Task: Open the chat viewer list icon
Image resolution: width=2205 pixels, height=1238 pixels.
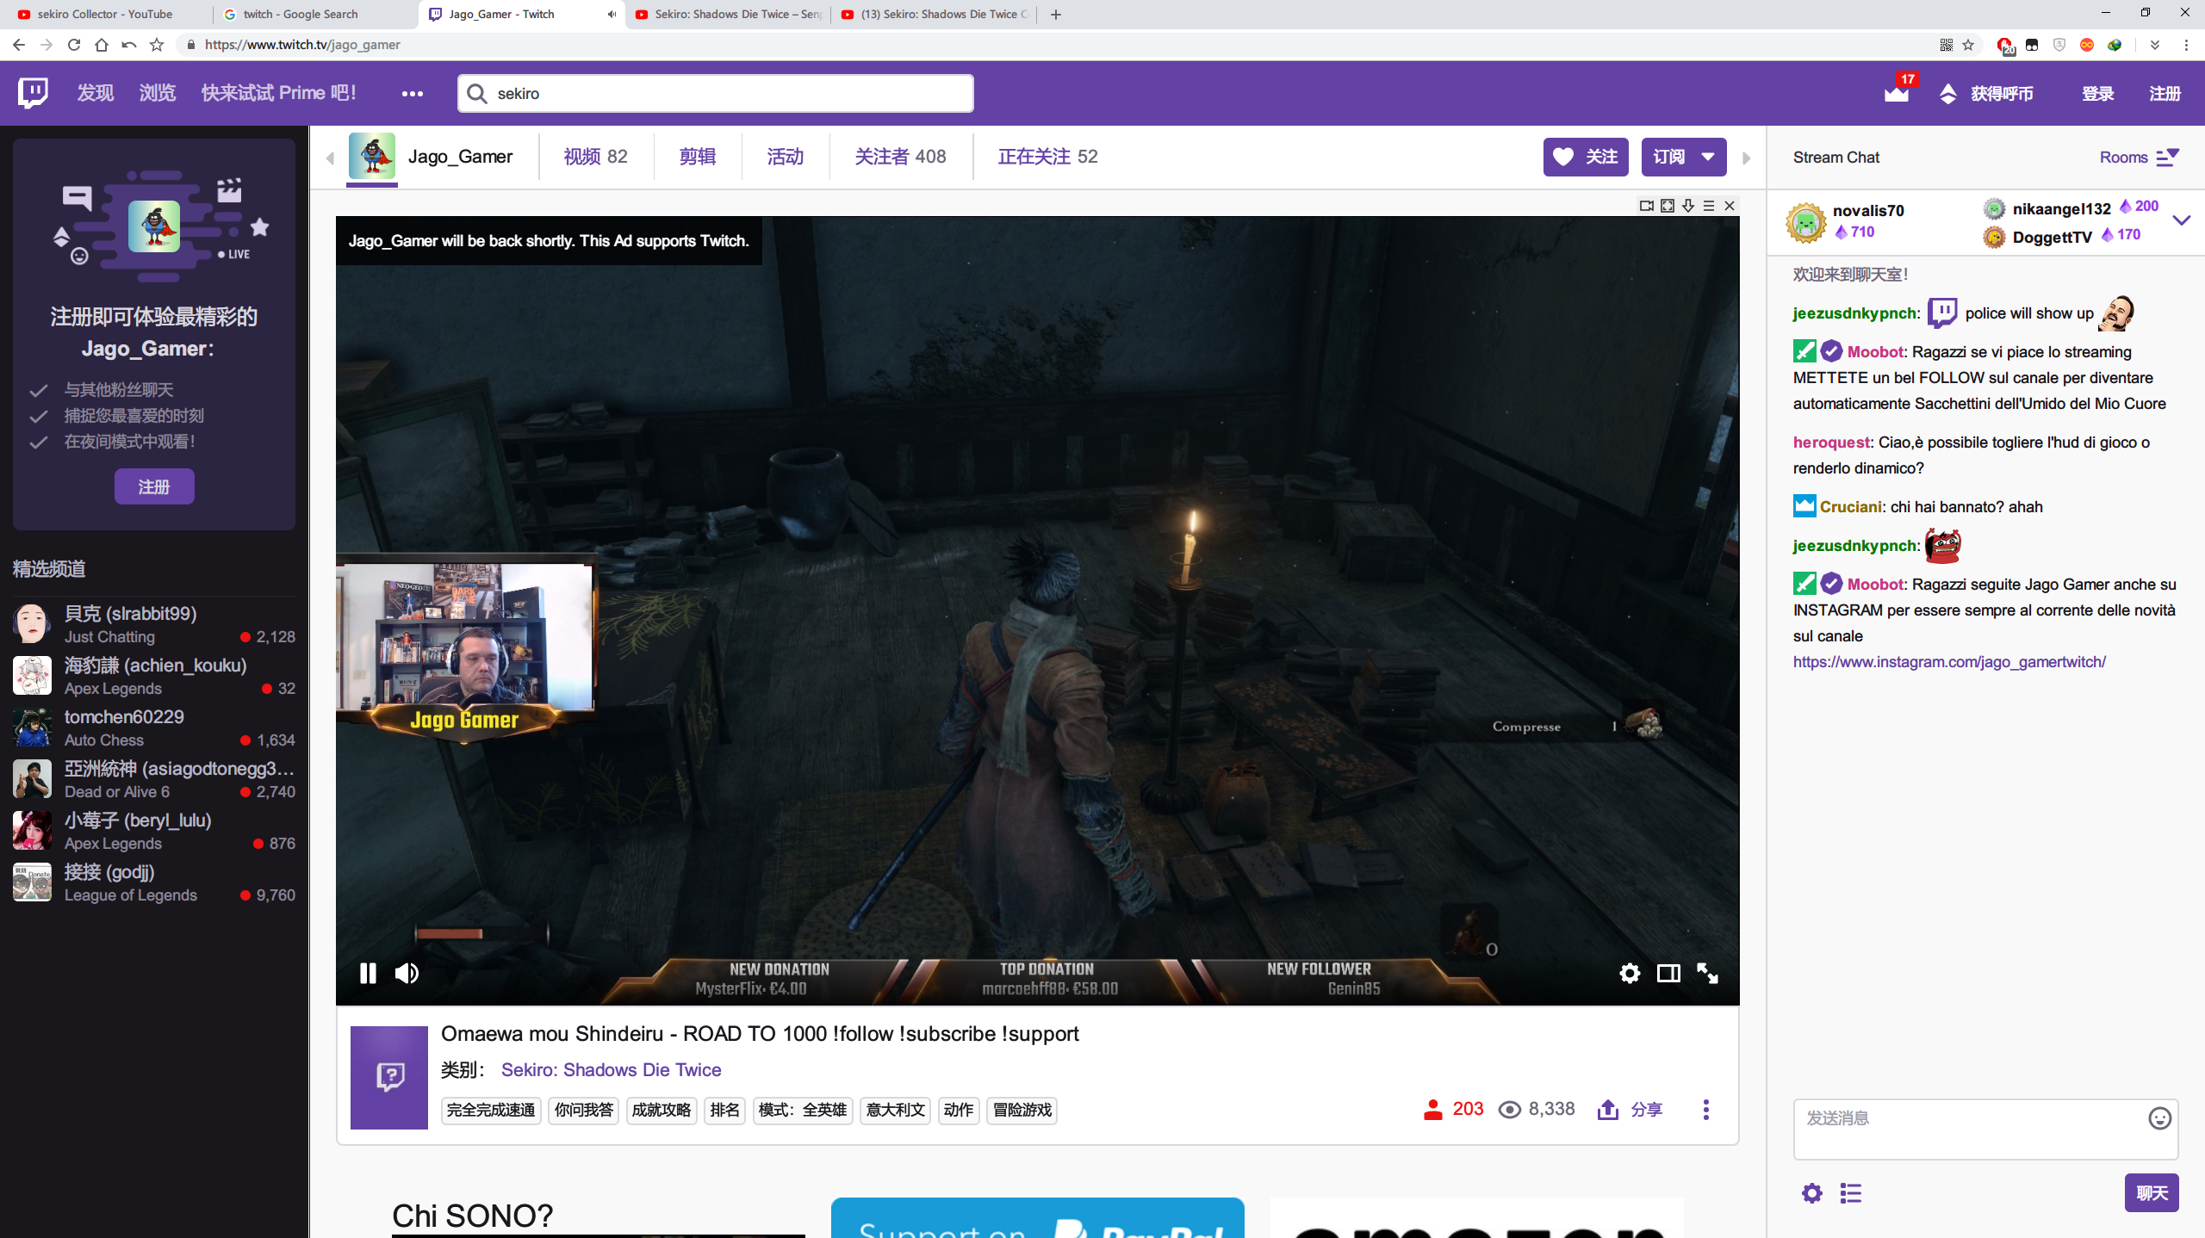Action: pyautogui.click(x=1851, y=1193)
